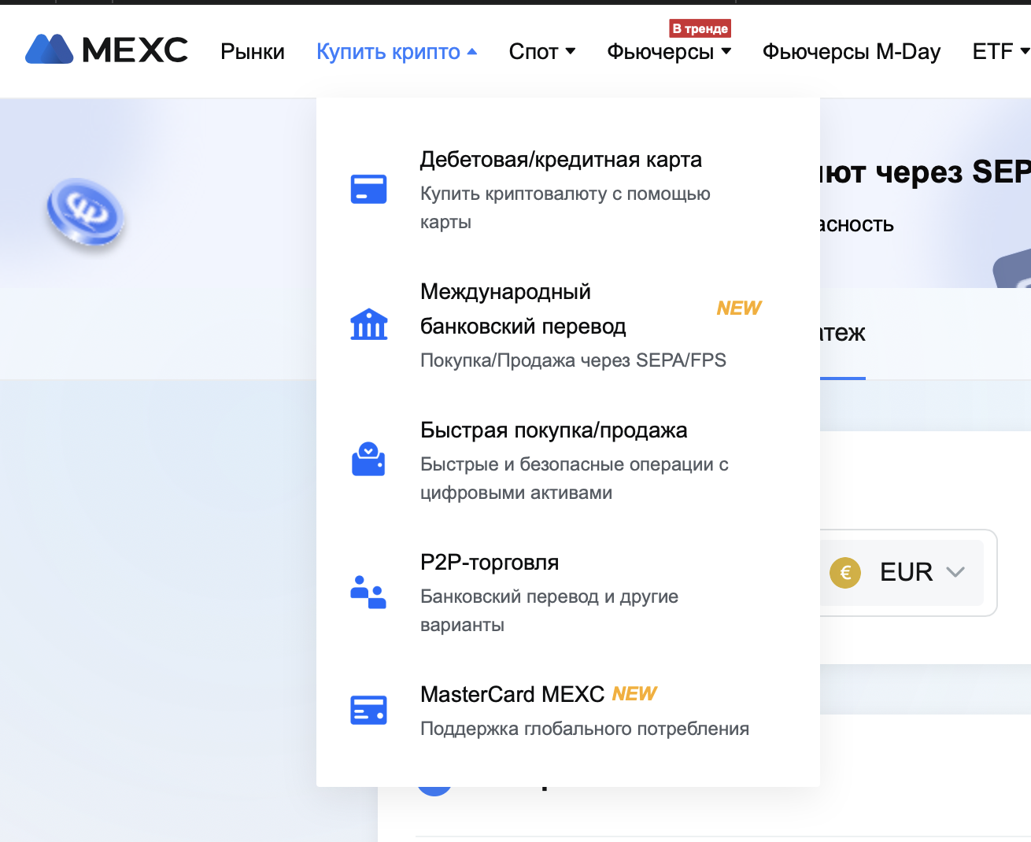1031x842 pixels.
Task: Select Международный банковский перевод option
Action: (x=523, y=308)
